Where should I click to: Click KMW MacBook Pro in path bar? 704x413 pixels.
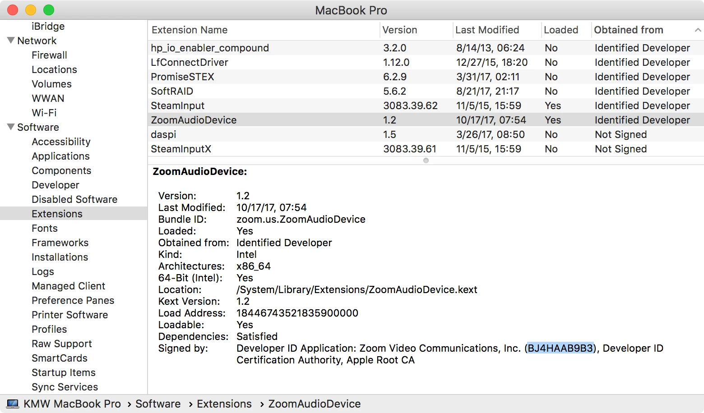click(72, 404)
